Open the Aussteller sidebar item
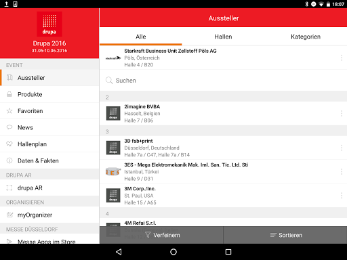 (x=49, y=78)
